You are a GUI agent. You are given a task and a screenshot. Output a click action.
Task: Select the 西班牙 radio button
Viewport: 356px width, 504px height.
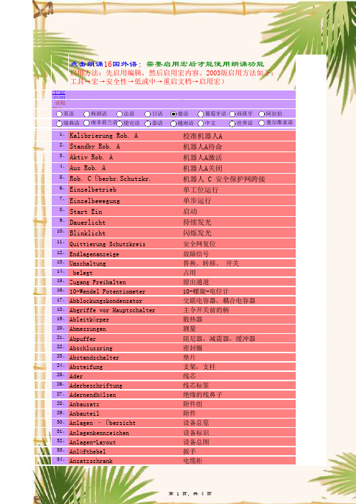point(233,114)
